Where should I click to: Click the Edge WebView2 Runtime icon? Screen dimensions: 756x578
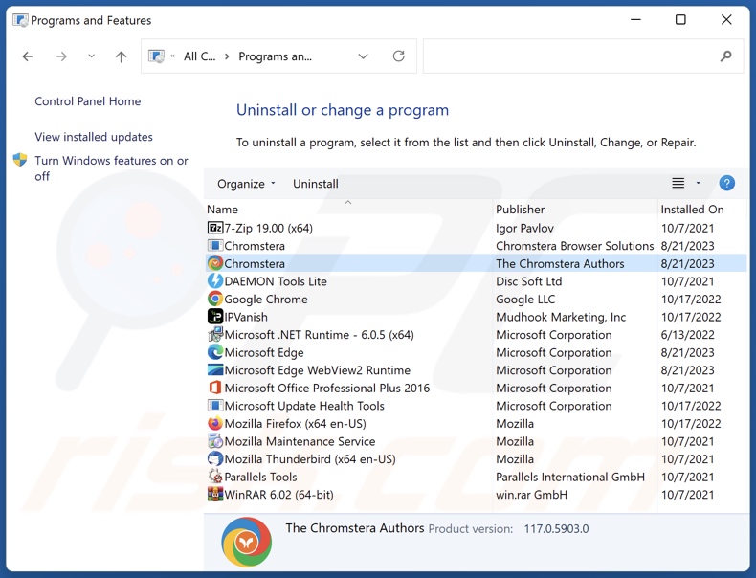[x=215, y=370]
